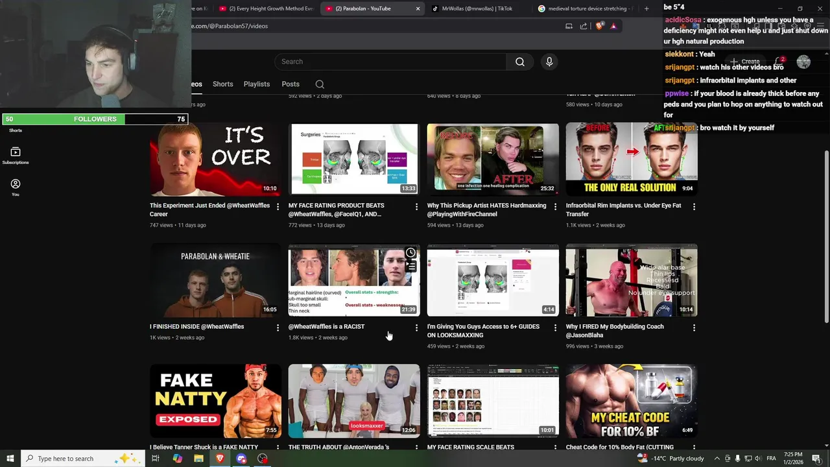Click the YouTube search magnifier button
Image resolution: width=830 pixels, height=467 pixels.
click(519, 62)
